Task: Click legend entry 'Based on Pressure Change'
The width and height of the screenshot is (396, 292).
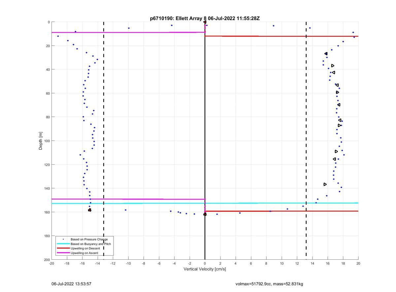Action: pyautogui.click(x=89, y=239)
